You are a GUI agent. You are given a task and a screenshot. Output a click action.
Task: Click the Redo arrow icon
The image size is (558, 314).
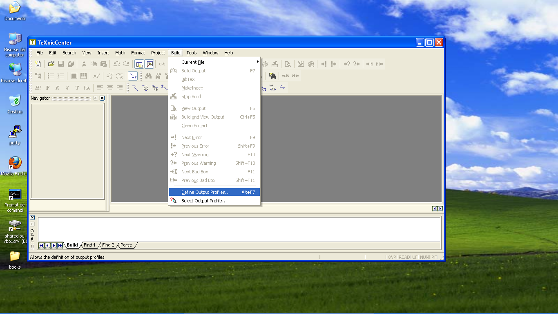click(126, 64)
